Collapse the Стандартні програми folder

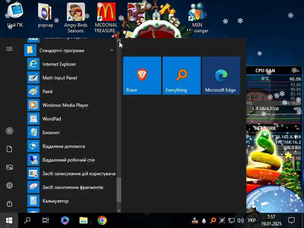[x=111, y=50]
